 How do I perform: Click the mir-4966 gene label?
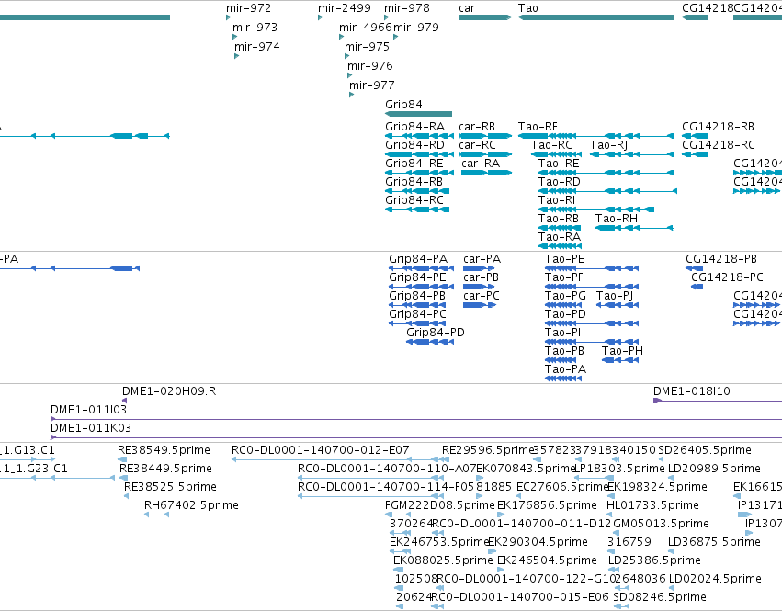tap(366, 28)
